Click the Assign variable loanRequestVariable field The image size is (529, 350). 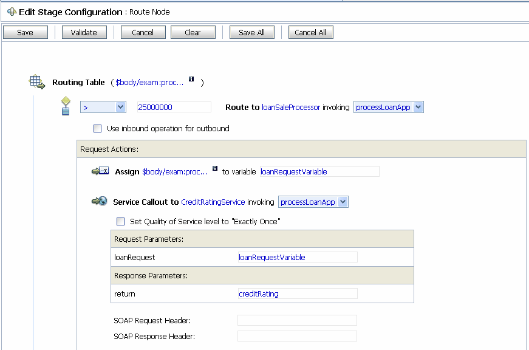point(319,171)
